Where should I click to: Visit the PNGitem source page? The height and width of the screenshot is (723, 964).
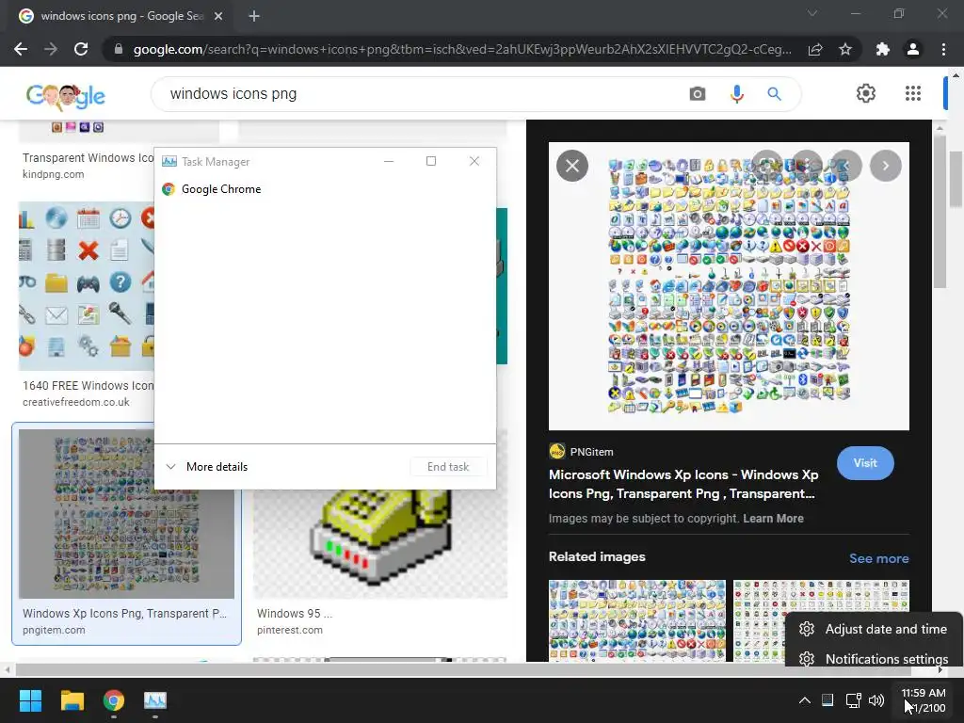point(865,463)
